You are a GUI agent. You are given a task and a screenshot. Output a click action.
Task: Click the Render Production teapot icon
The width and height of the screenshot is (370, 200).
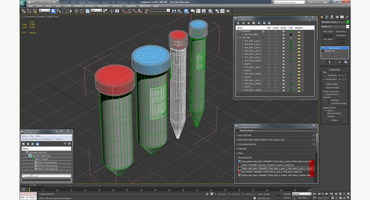[x=228, y=11]
